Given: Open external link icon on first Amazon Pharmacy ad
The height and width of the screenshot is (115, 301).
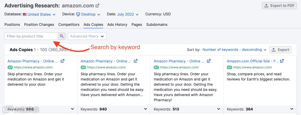Looking at the screenshot, I should [x=62, y=61].
